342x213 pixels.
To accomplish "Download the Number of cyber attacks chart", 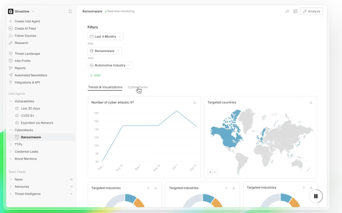I will tap(195, 102).
